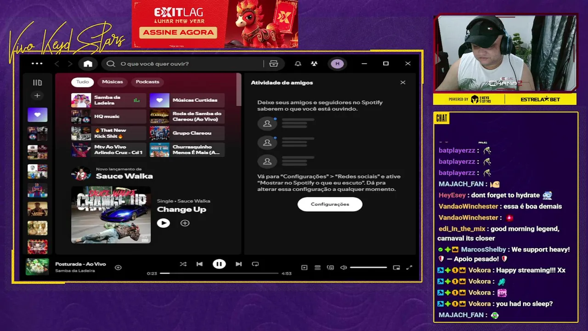Image resolution: width=588 pixels, height=331 pixels.
Task: Go forward with the right arrow
Action: point(70,64)
